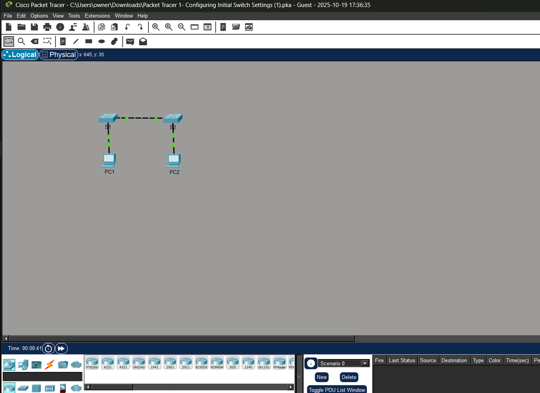The height and width of the screenshot is (393, 540).
Task: Select the Draw Line tool
Action: (x=76, y=42)
